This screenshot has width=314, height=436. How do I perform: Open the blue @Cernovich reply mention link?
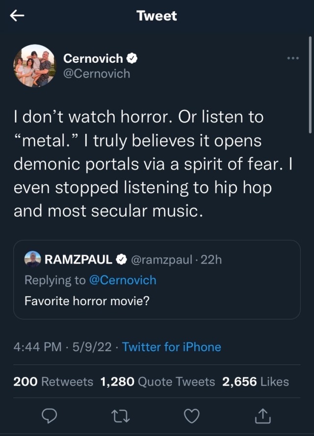click(x=122, y=280)
